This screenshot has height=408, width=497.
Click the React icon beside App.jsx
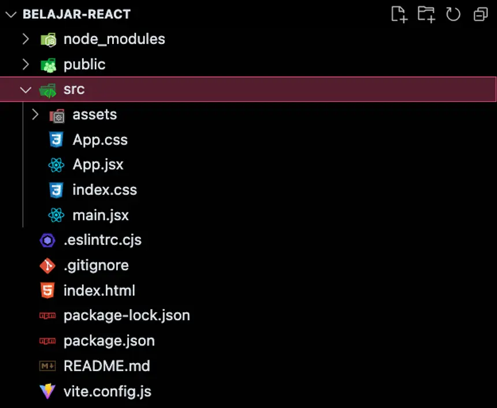click(56, 165)
